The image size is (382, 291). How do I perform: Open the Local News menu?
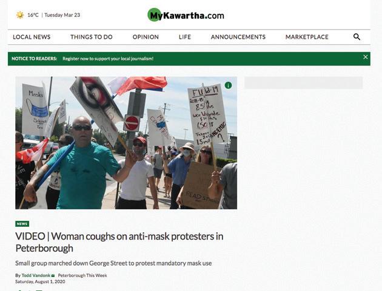[x=32, y=37]
